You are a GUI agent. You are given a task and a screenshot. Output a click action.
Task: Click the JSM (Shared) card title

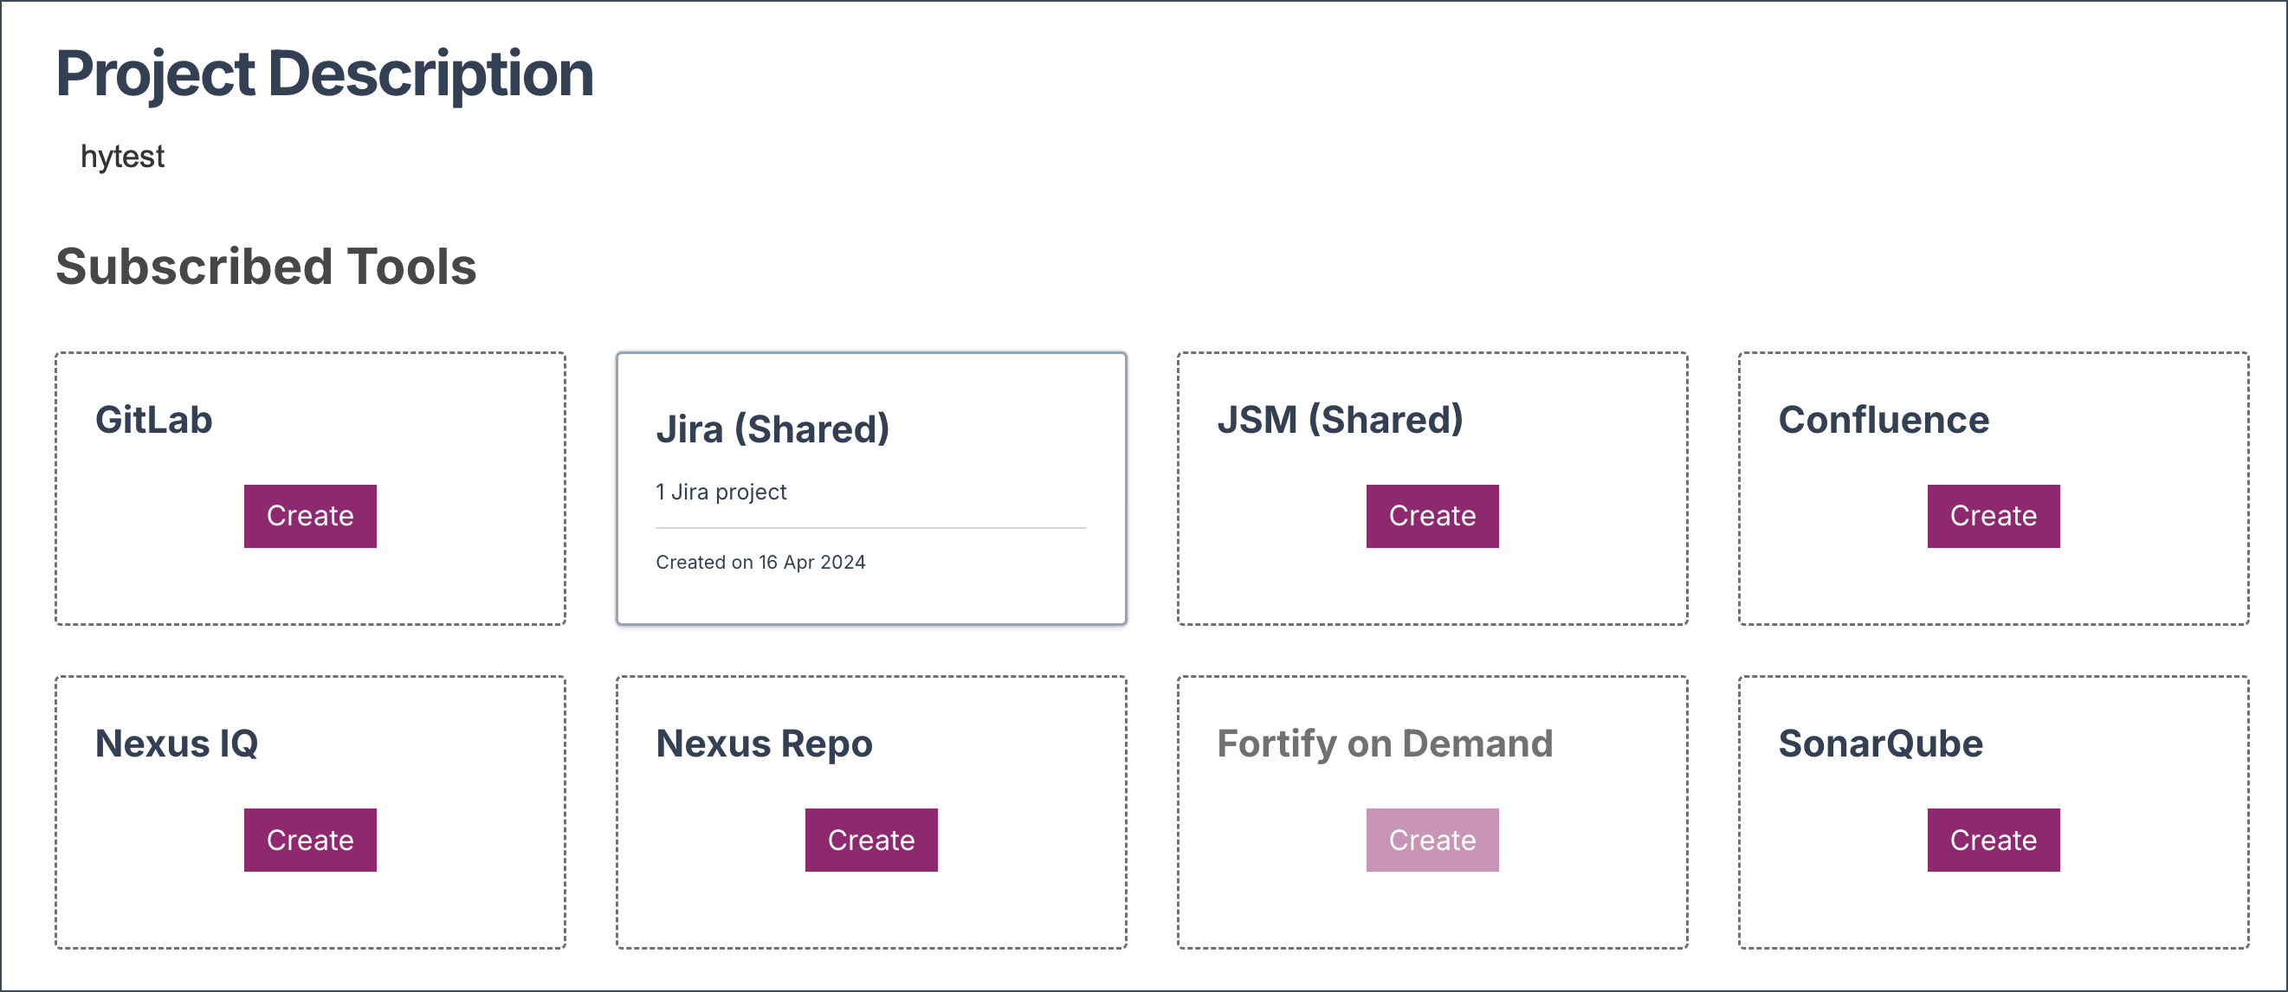click(1340, 419)
